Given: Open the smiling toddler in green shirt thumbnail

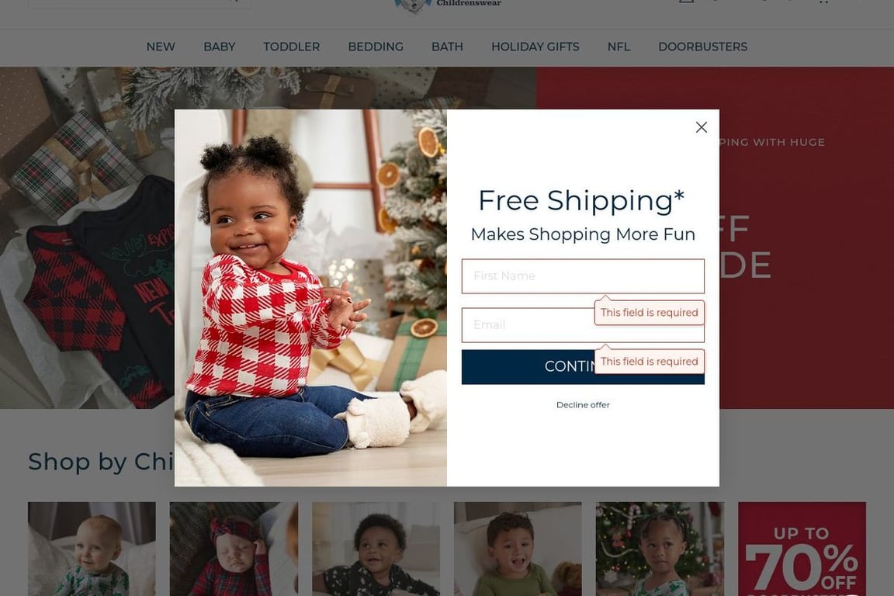Looking at the screenshot, I should tap(518, 549).
